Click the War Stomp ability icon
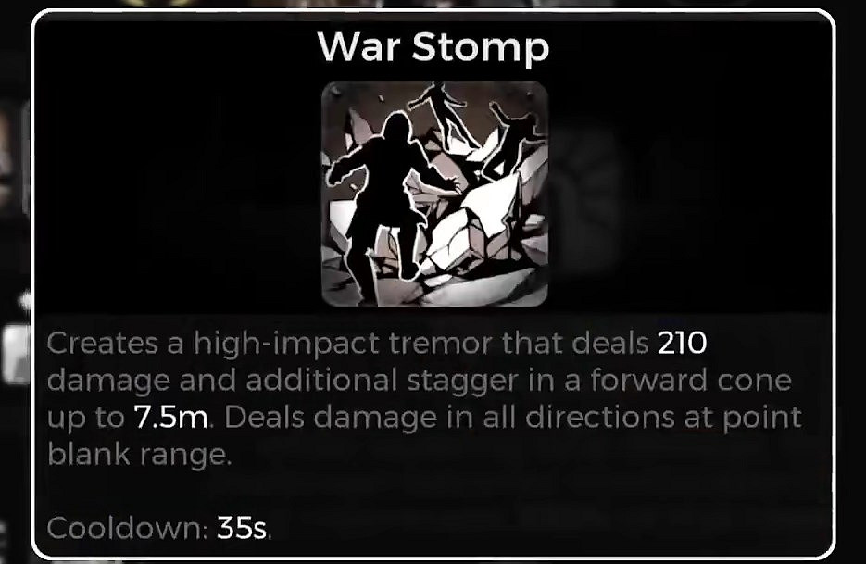The height and width of the screenshot is (564, 866). click(434, 194)
